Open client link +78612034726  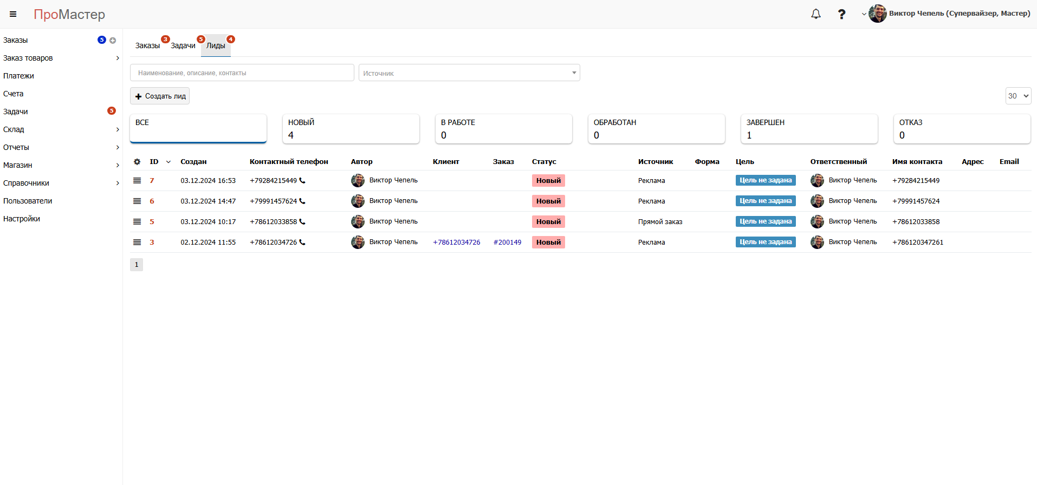click(457, 243)
